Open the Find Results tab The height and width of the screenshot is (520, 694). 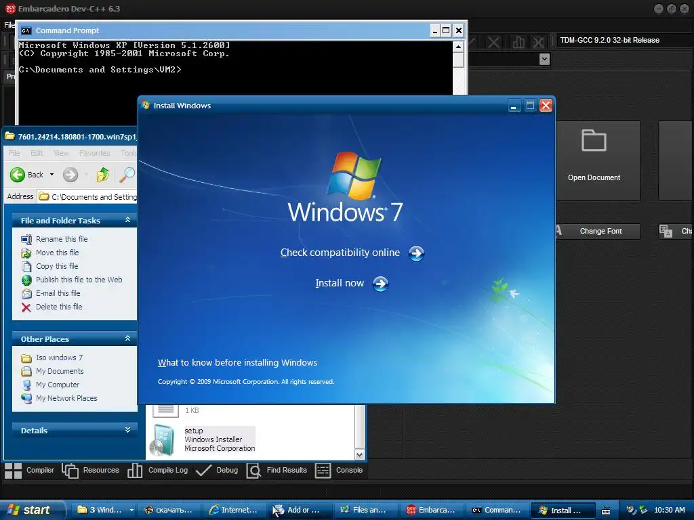tap(277, 471)
